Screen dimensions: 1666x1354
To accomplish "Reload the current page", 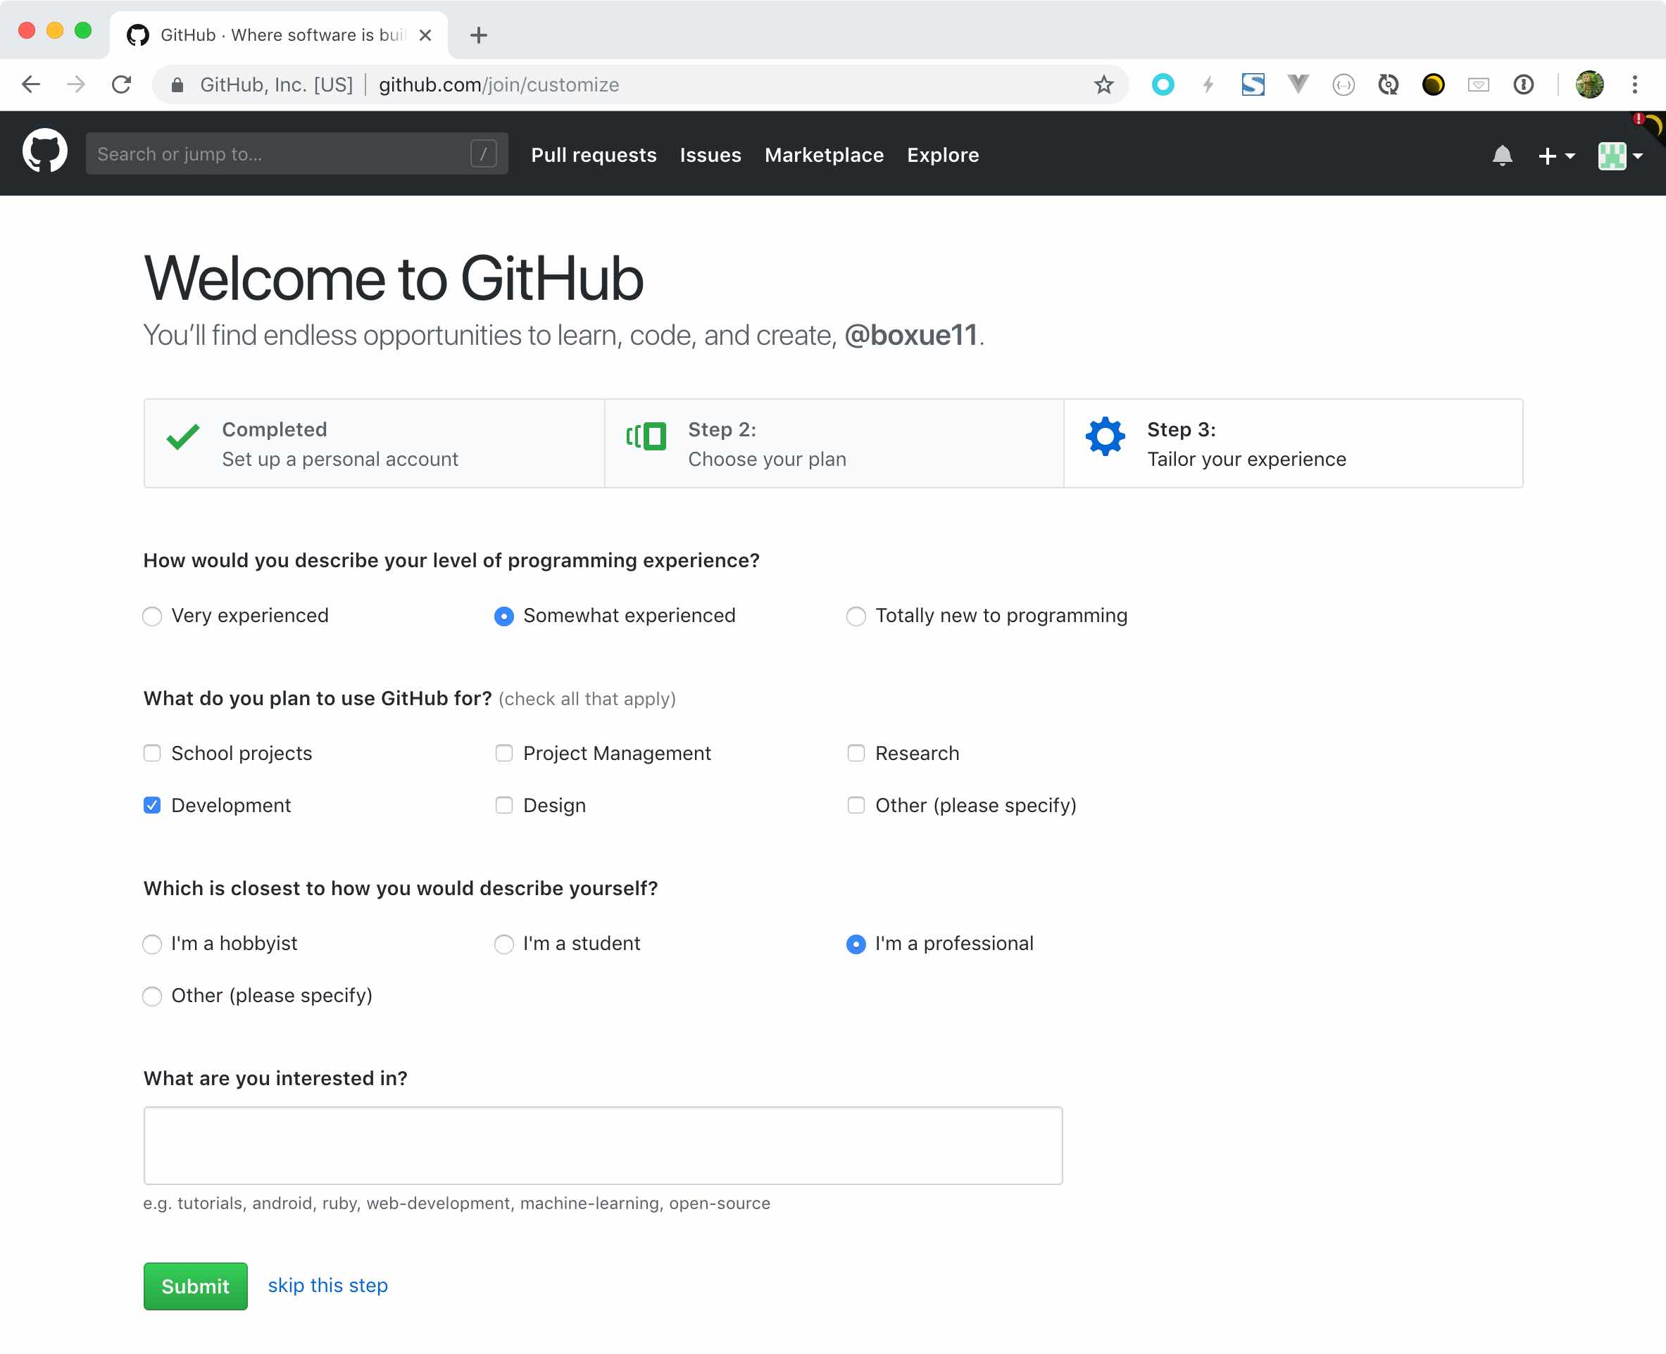I will 121,84.
